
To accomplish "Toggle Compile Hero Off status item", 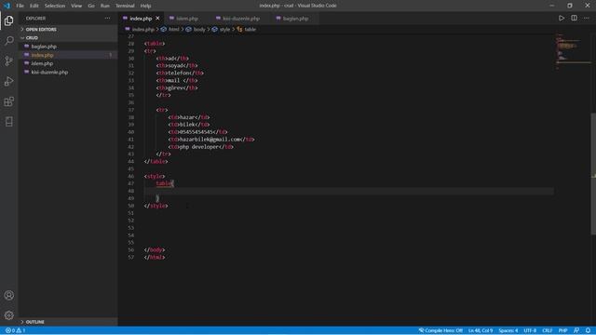I will (440, 330).
